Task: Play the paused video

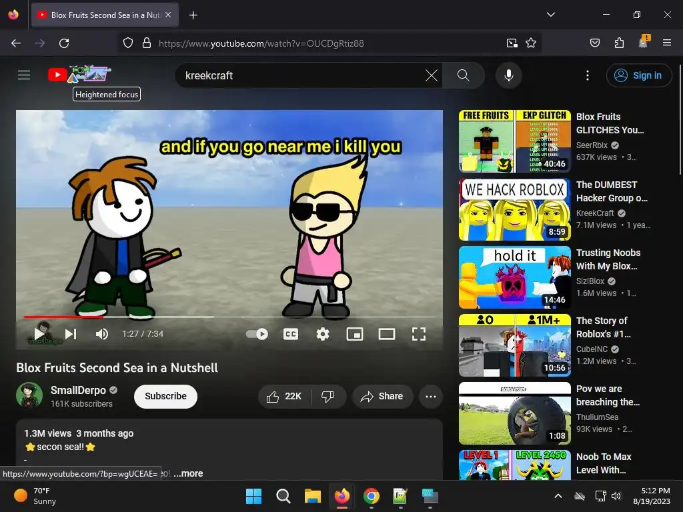Action: [x=39, y=334]
